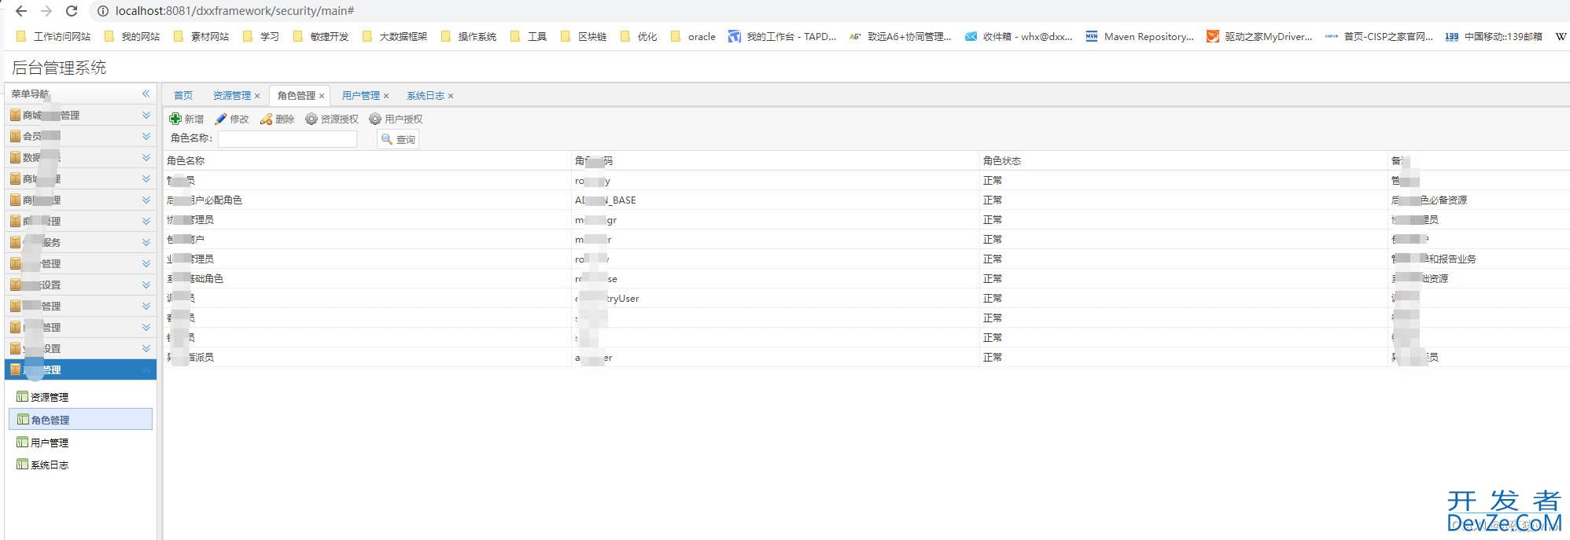Close the 角色管理 tab

pos(322,96)
